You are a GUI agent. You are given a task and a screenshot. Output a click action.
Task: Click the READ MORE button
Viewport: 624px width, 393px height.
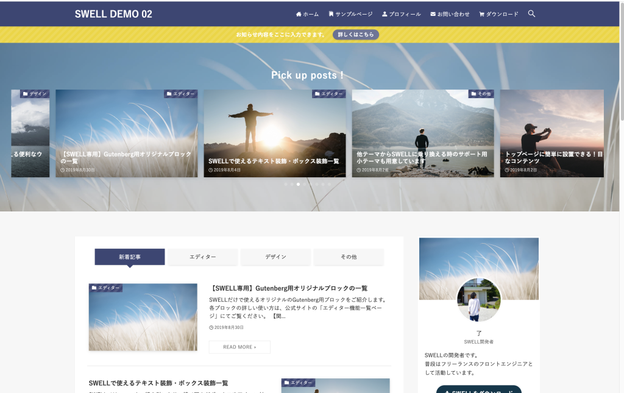239,347
